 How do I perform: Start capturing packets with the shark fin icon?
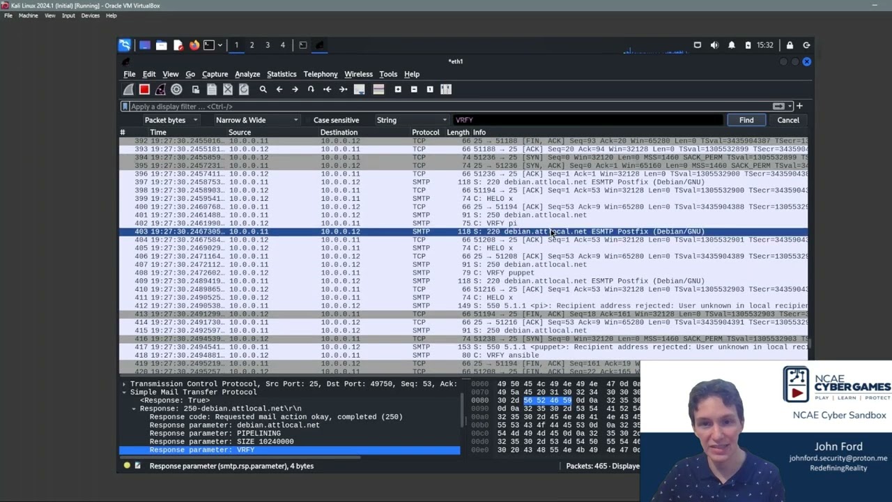point(128,89)
